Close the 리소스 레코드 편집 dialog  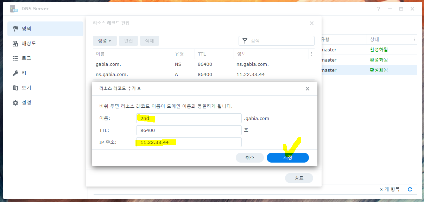(311, 23)
